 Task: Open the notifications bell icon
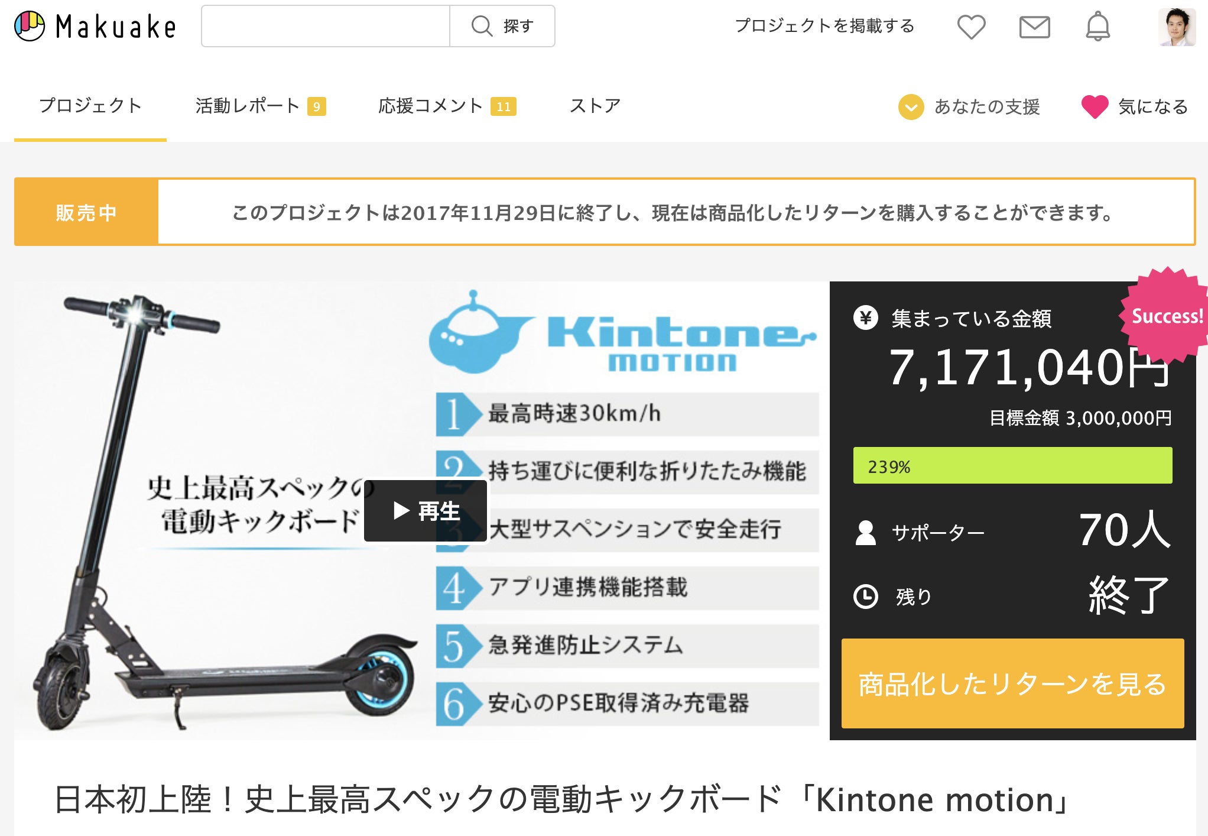point(1098,27)
